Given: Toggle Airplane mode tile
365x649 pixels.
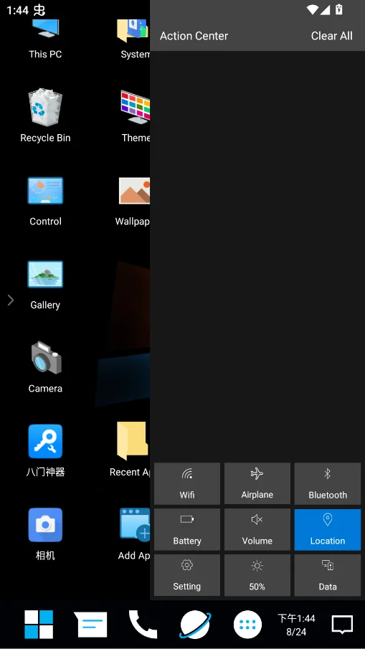Looking at the screenshot, I should click(x=257, y=483).
